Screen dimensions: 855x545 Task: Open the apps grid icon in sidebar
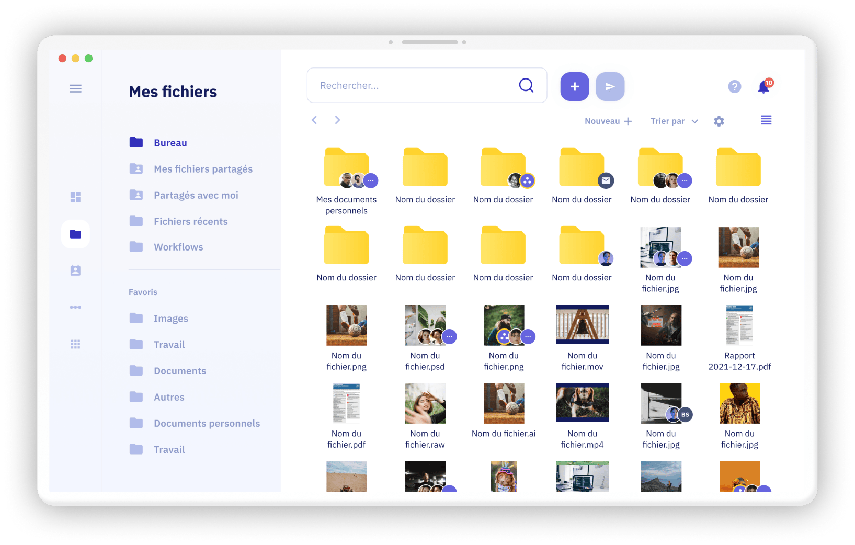coord(75,344)
